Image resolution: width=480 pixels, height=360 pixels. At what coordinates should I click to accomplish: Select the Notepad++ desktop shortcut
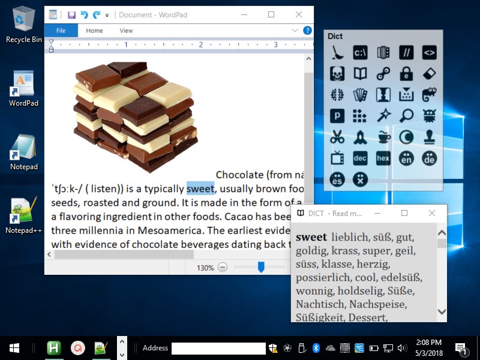pyautogui.click(x=23, y=216)
